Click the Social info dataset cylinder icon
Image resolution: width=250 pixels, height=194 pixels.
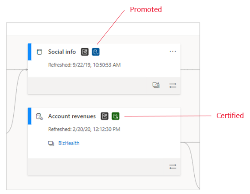(39, 52)
